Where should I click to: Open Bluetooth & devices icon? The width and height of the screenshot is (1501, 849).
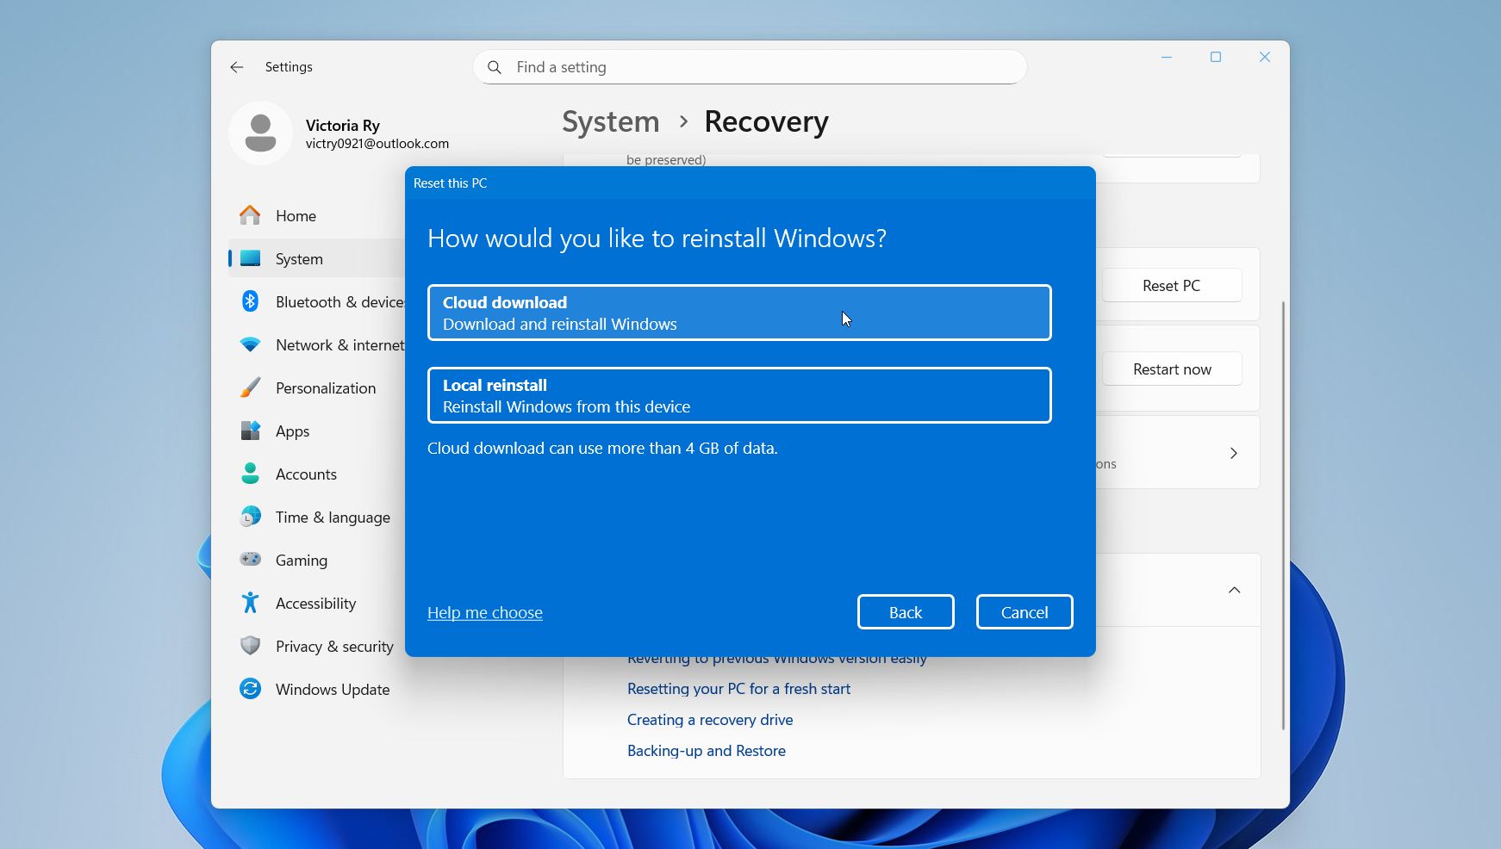250,301
